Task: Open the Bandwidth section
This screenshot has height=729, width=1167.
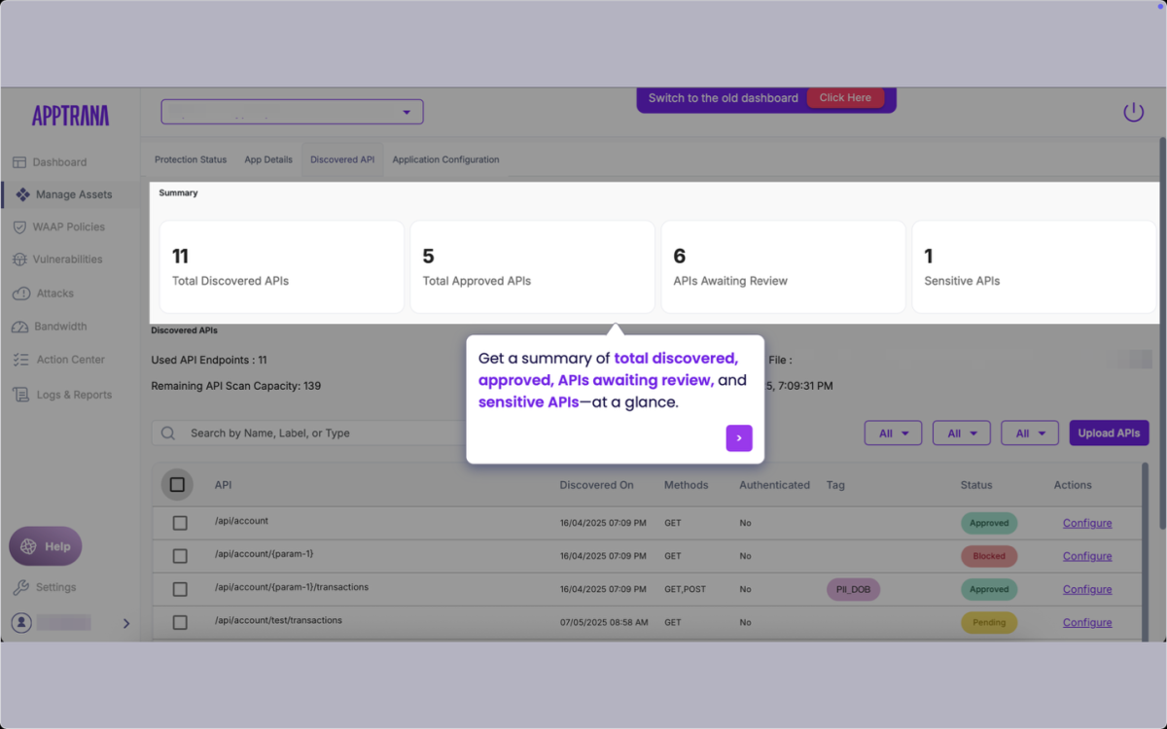Action: click(61, 326)
